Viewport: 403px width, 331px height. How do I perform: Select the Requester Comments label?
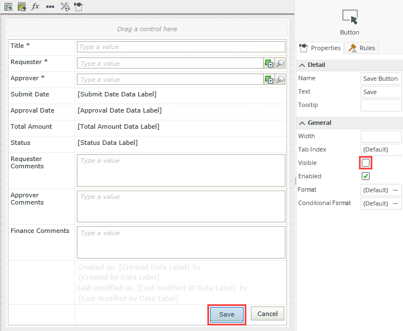coord(27,163)
